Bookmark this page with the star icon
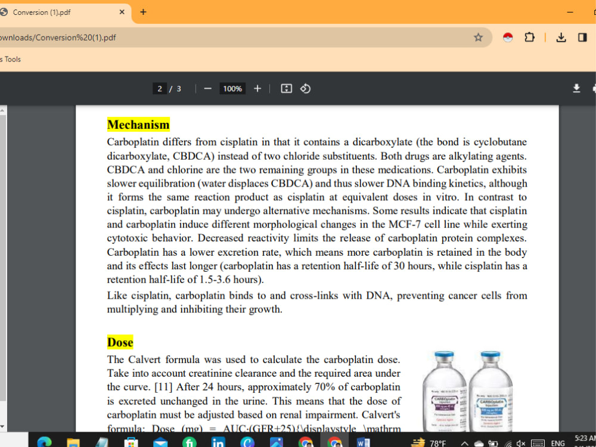 (x=478, y=37)
